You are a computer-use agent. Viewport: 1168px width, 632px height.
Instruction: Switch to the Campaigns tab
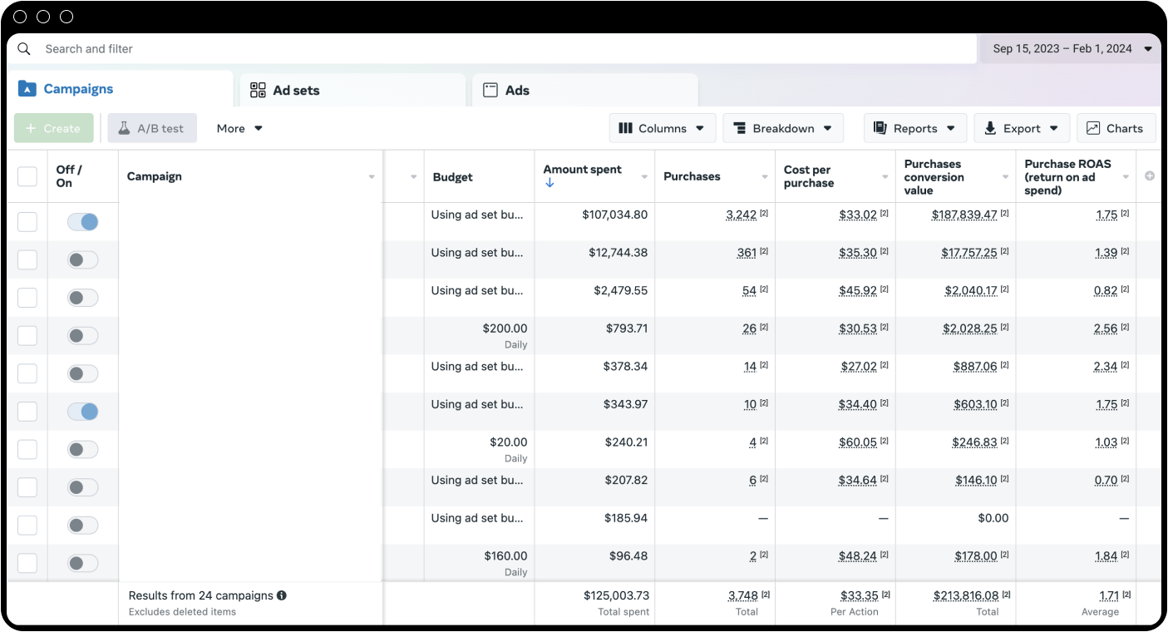[121, 89]
